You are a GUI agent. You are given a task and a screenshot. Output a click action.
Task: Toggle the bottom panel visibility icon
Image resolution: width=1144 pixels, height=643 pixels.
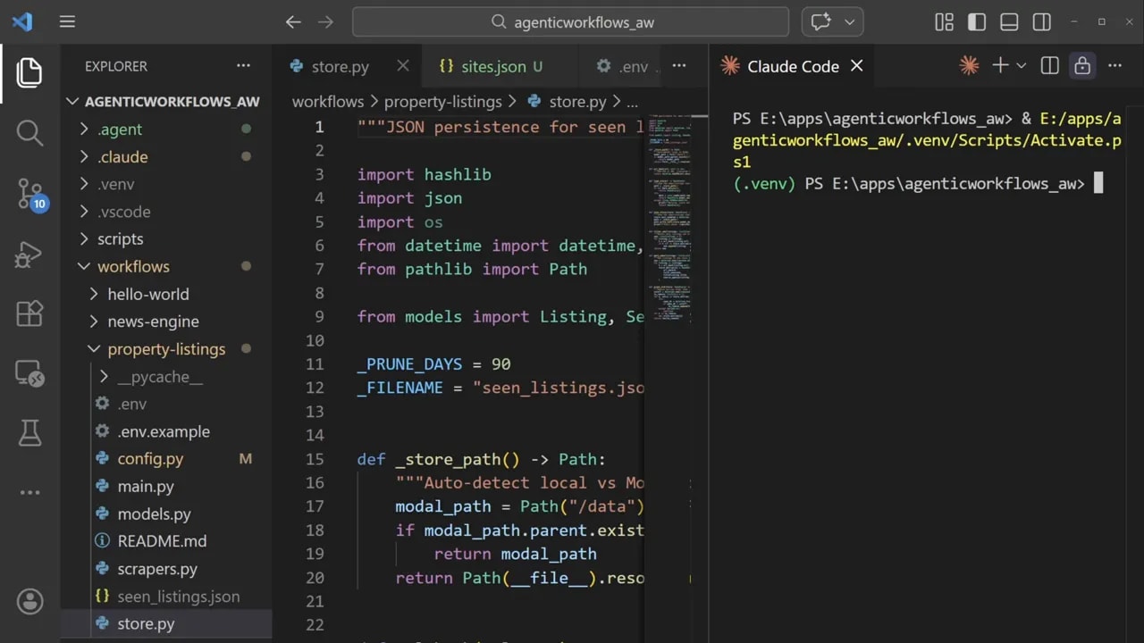tap(1009, 22)
